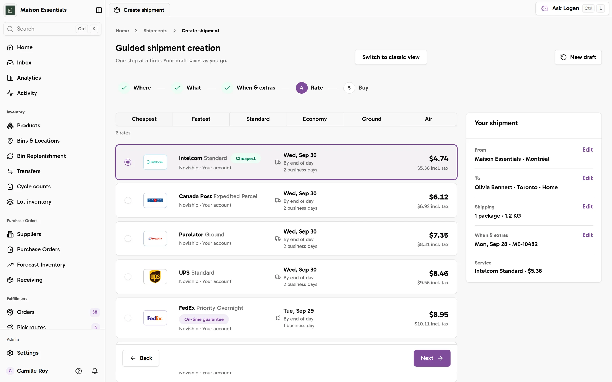Click the Purolator carrier logo

coord(155,238)
